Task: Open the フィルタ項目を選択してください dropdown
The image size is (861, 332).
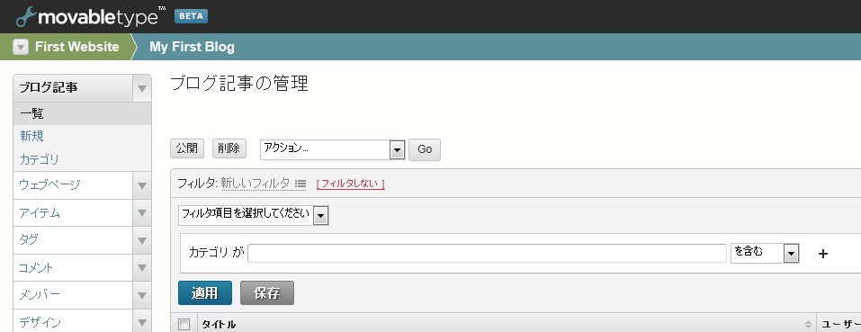Action: [253, 215]
